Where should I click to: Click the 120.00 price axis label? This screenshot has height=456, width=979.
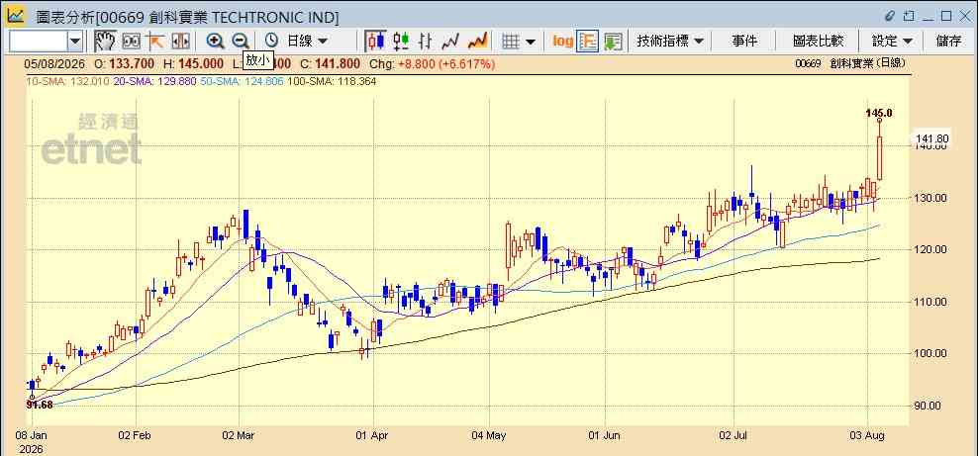tap(931, 249)
